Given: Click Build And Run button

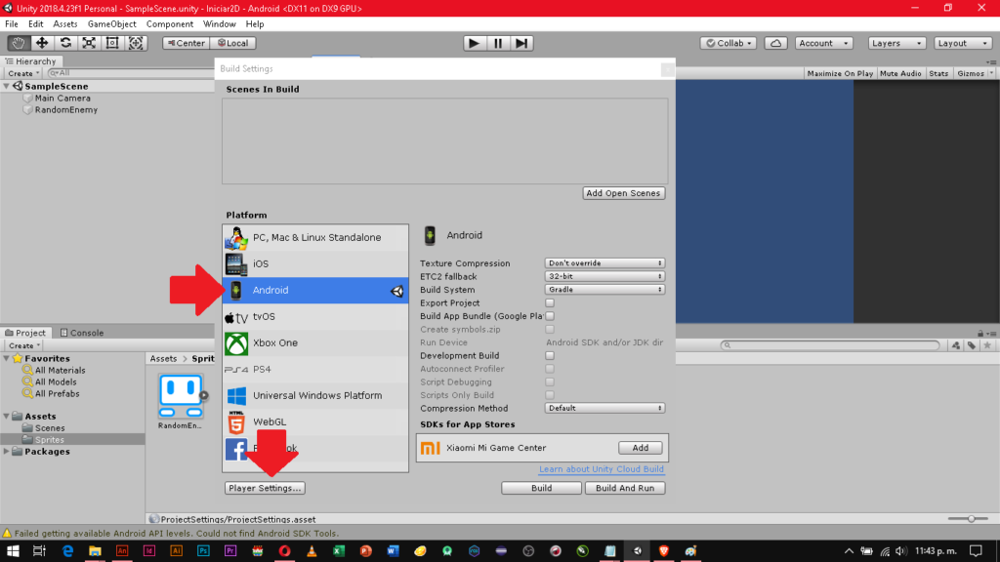Looking at the screenshot, I should click(x=625, y=488).
